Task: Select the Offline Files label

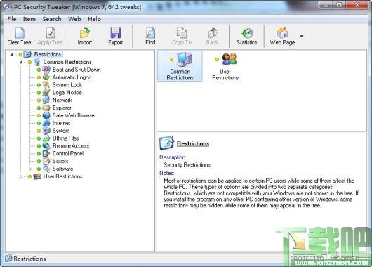Action: 65,138
